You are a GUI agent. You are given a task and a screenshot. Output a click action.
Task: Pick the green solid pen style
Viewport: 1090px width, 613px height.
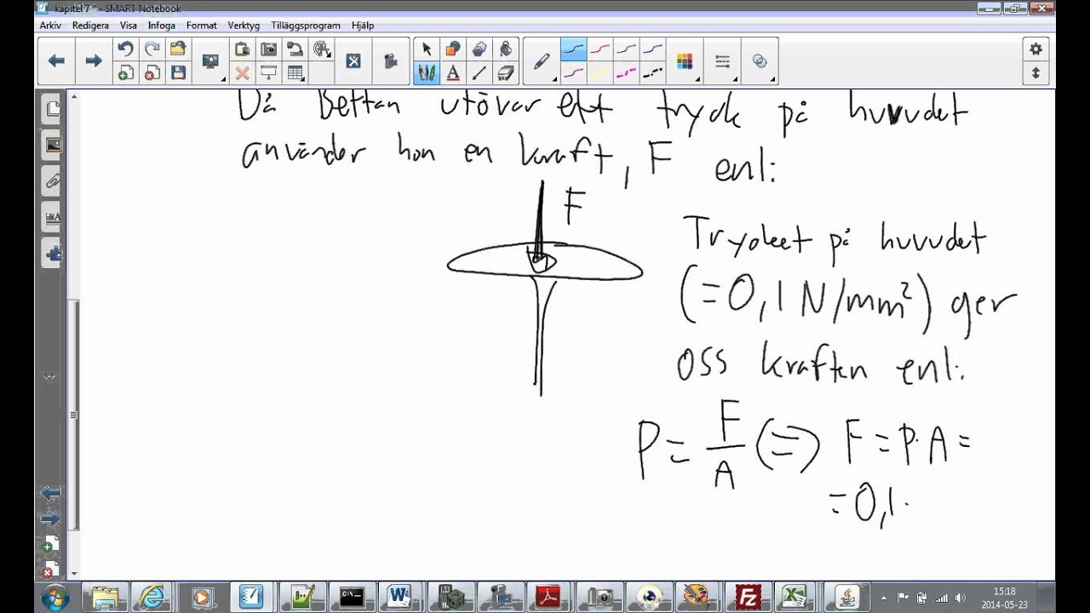626,49
